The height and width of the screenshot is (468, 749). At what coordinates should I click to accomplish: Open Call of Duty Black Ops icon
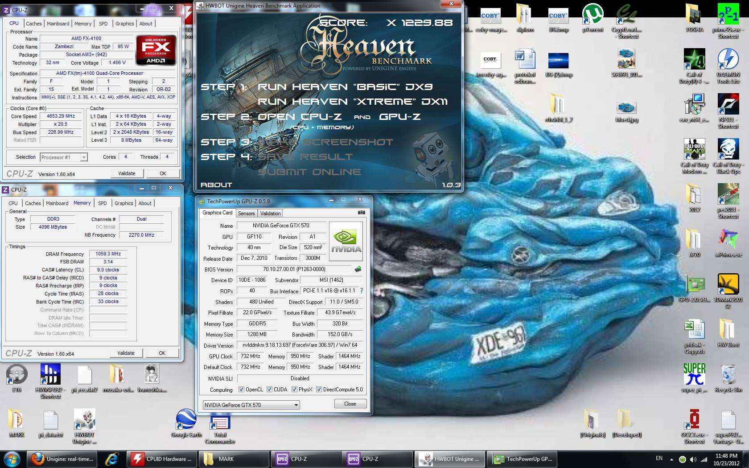click(x=728, y=156)
